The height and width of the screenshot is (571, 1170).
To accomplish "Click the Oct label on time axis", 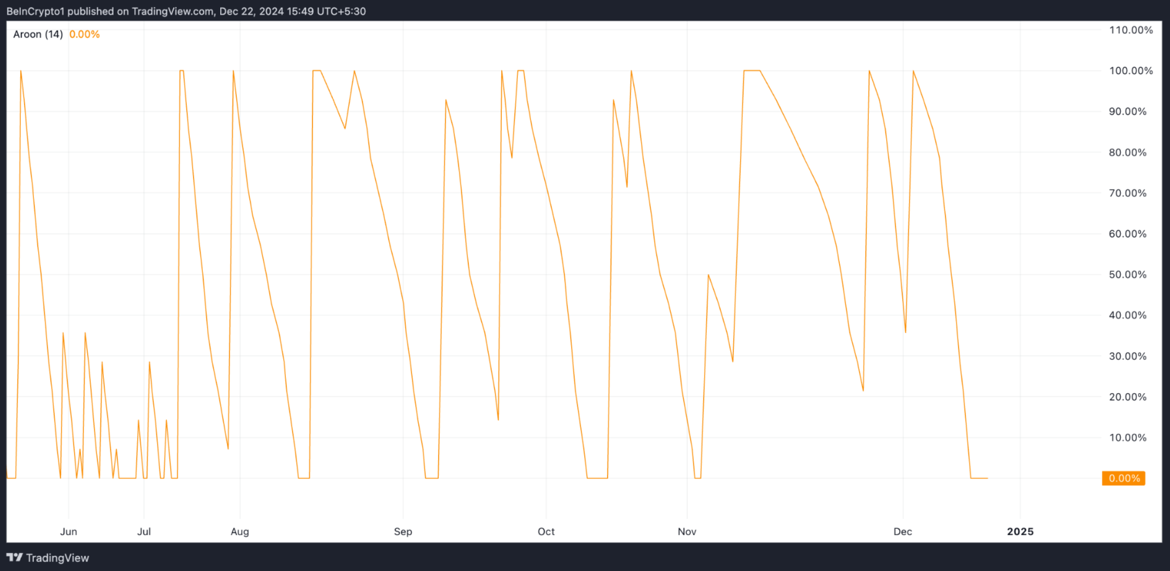I will [x=546, y=532].
